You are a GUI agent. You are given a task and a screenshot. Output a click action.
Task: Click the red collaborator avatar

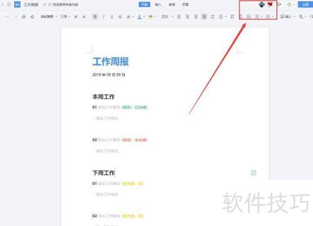[x=270, y=4]
